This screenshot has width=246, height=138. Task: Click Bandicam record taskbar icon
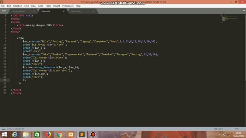(x=93, y=135)
